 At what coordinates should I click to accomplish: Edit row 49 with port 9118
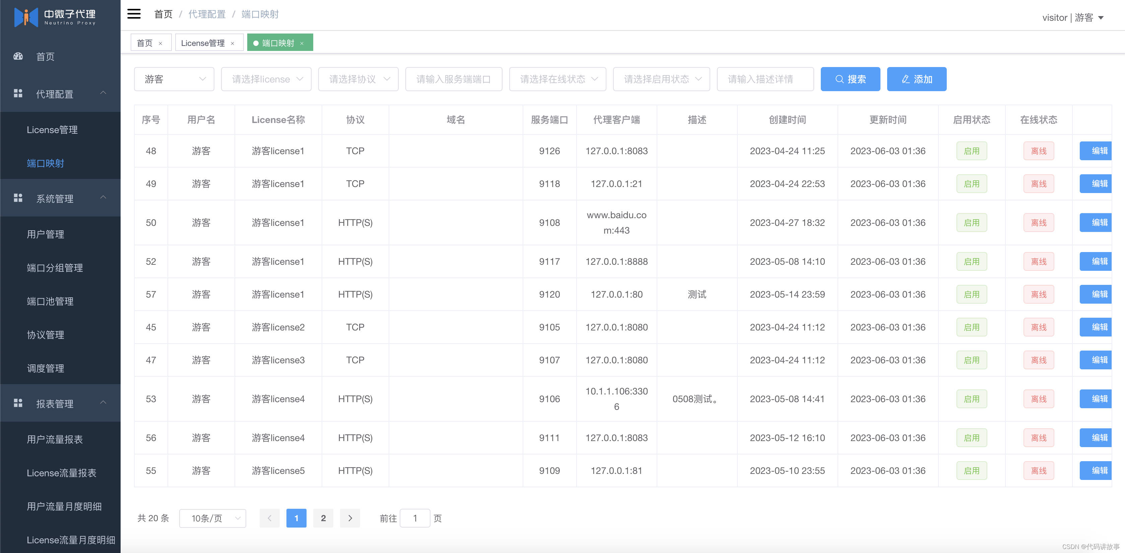pyautogui.click(x=1095, y=183)
